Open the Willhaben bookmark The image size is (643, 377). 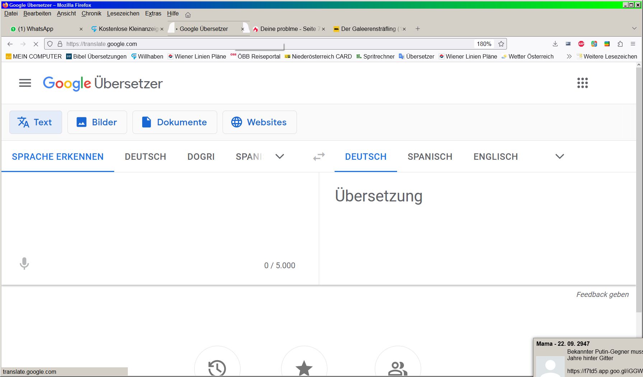click(147, 56)
